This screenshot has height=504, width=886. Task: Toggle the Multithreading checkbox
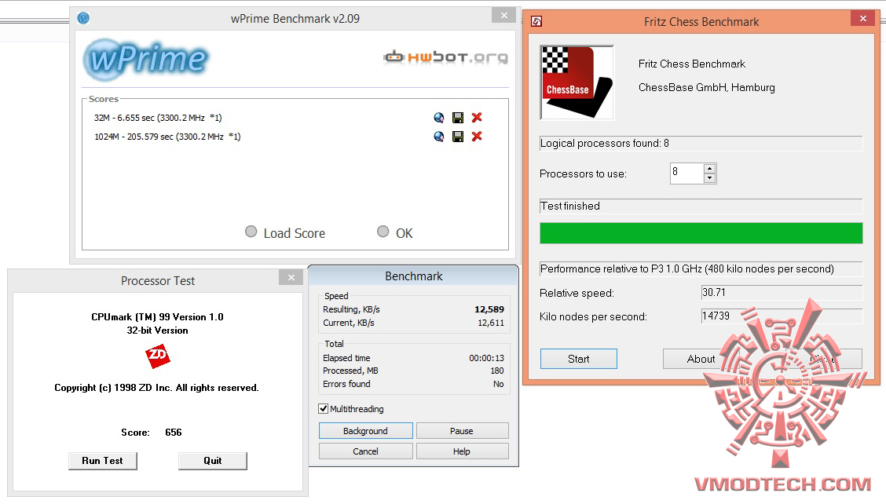[323, 408]
